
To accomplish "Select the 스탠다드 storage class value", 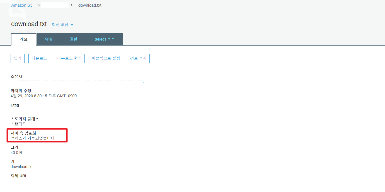I will tap(18, 124).
